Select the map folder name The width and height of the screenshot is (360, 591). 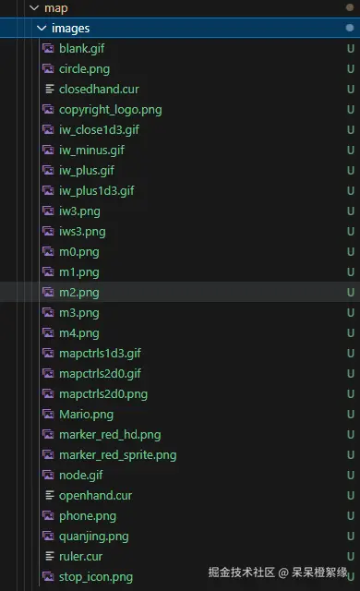coord(56,8)
